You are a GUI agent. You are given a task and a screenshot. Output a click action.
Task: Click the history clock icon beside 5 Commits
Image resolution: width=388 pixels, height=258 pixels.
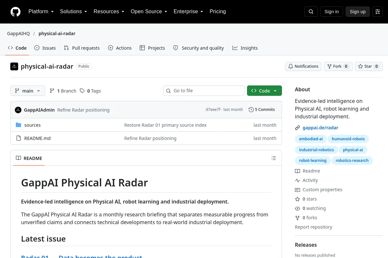tap(251, 110)
